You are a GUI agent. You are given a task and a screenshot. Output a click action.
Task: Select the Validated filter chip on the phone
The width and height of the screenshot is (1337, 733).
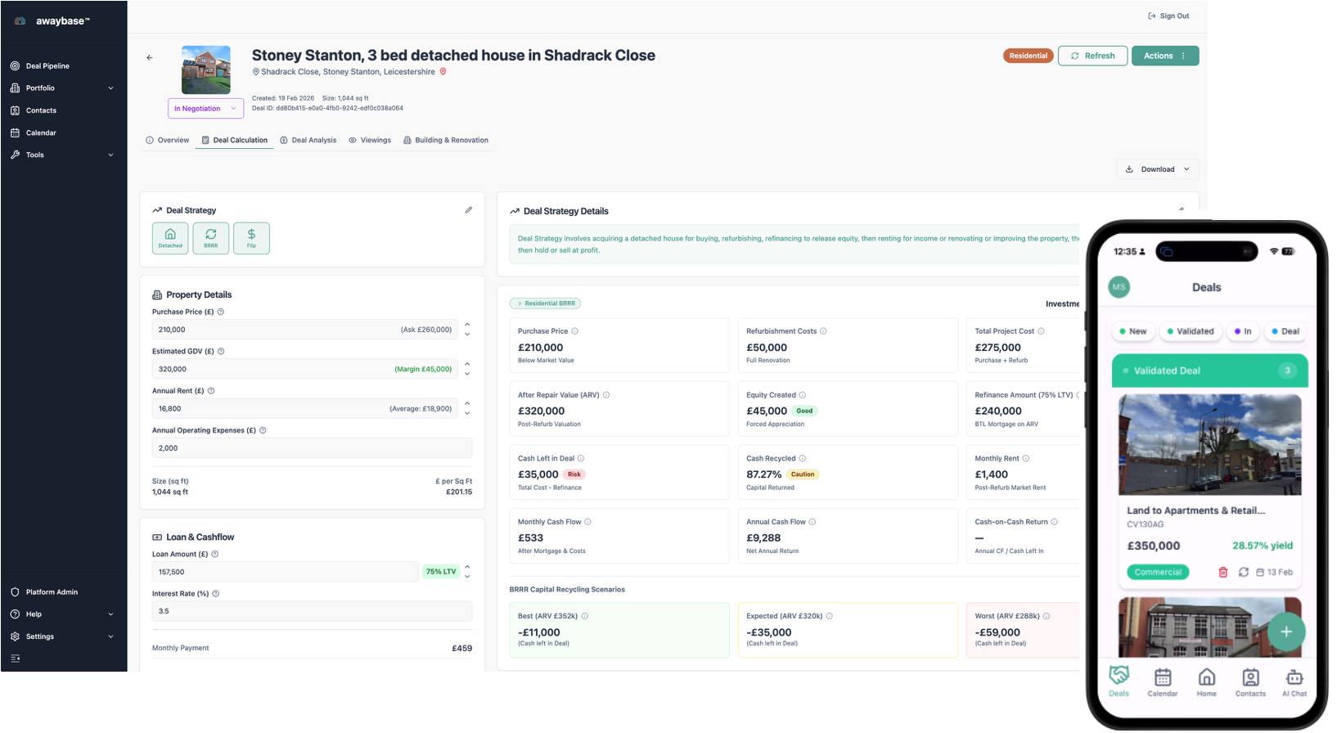pyautogui.click(x=1191, y=331)
